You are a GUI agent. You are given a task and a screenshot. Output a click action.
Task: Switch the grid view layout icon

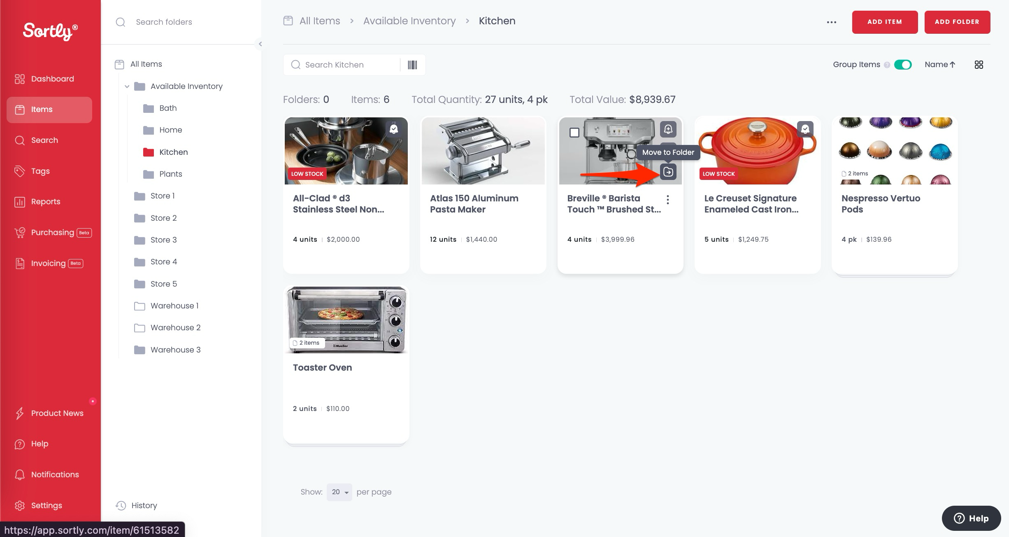pyautogui.click(x=979, y=65)
